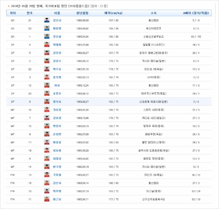Viewport: 219px width, 209px height.
Task: Select the photo thumbnail in 김창수's row
Action: pos(47,61)
